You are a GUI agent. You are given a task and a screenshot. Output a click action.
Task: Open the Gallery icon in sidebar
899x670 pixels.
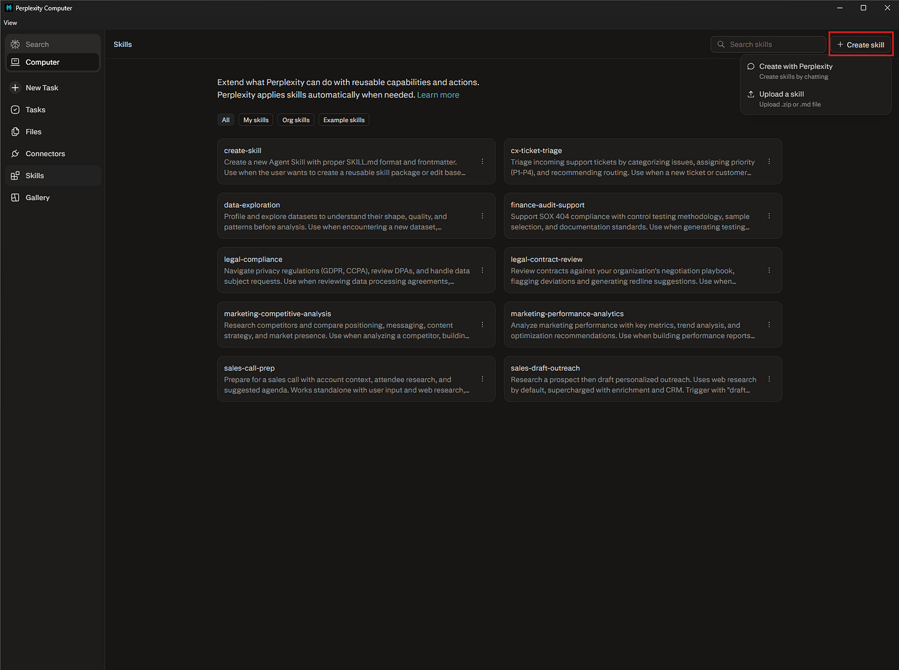pyautogui.click(x=15, y=197)
